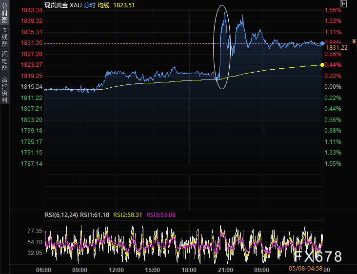Select the blue current price dot

pos(322,43)
